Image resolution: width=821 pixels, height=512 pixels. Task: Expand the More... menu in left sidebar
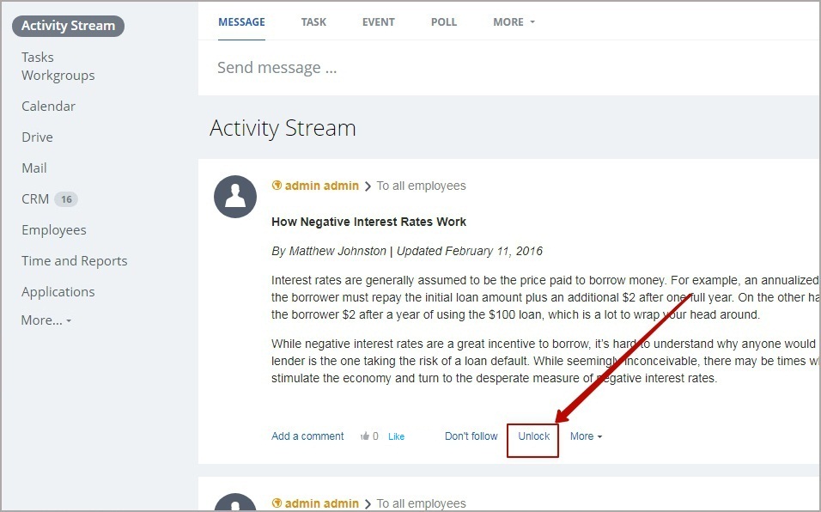tap(46, 320)
